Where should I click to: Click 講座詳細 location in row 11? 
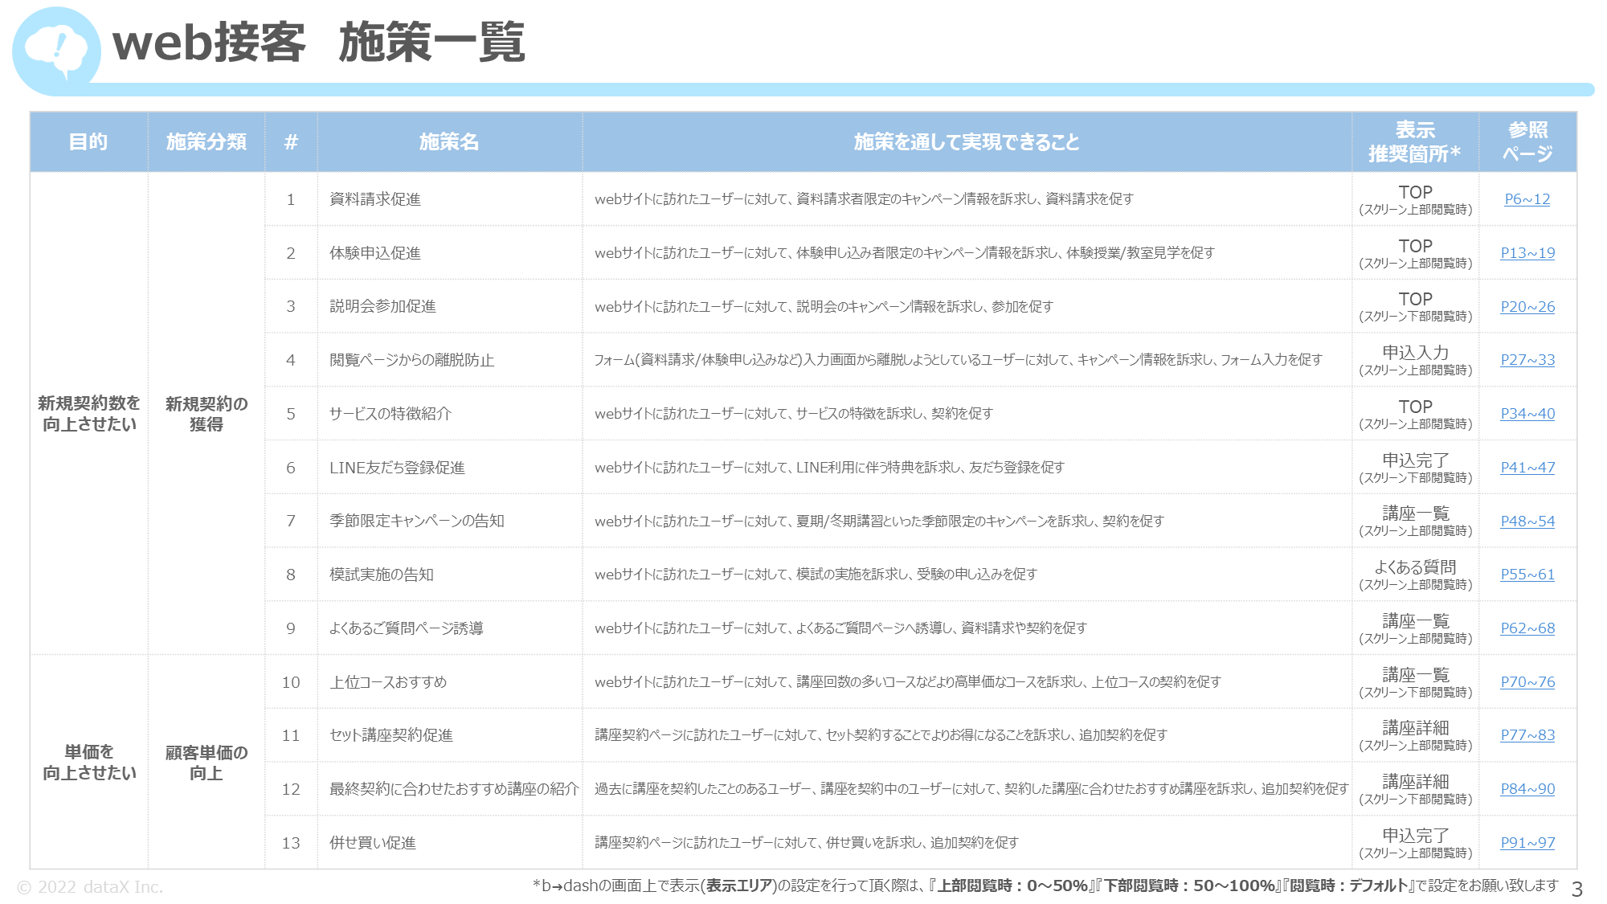tap(1415, 735)
